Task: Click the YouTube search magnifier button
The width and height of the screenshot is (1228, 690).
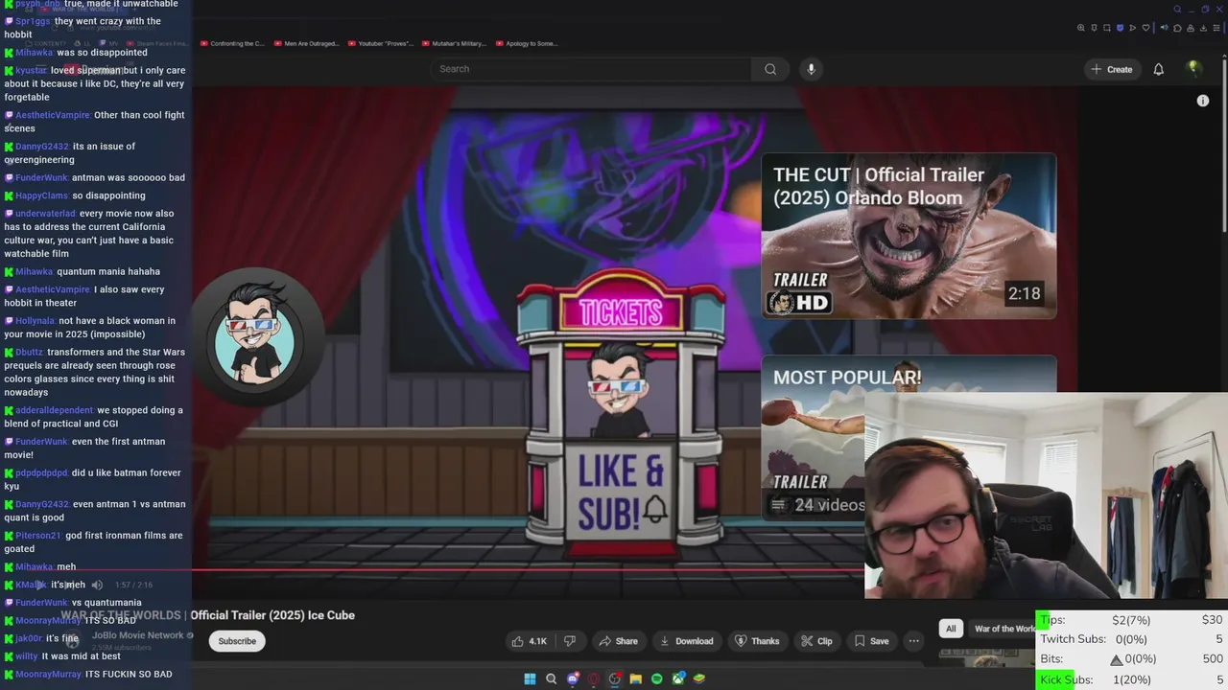Action: point(770,69)
